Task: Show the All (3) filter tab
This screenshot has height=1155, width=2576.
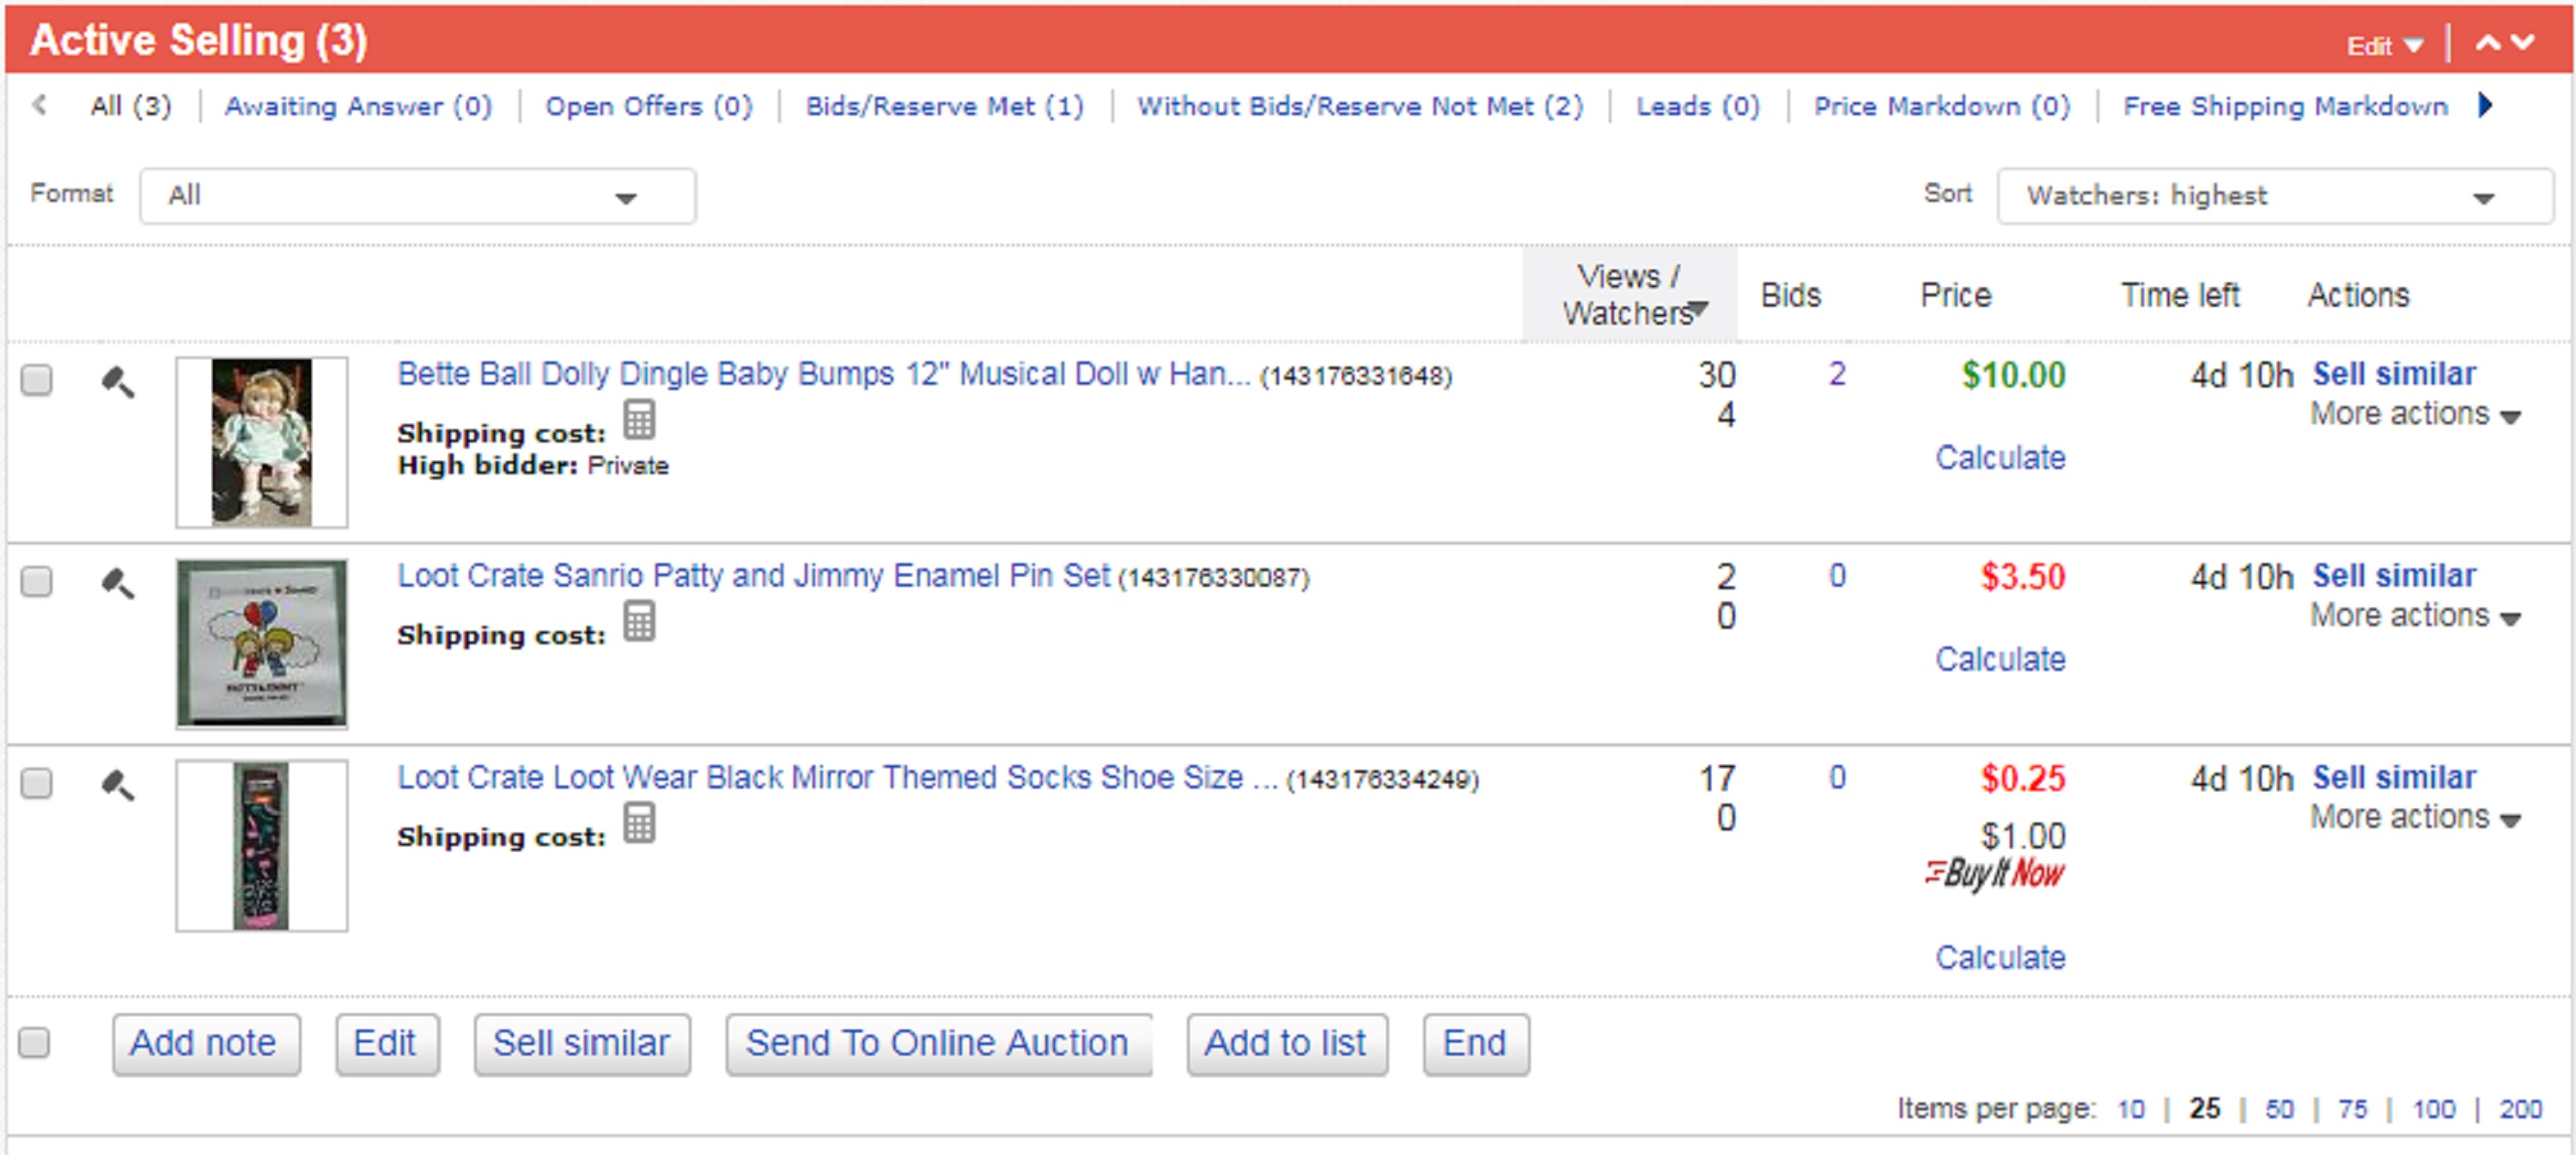Action: coord(131,106)
